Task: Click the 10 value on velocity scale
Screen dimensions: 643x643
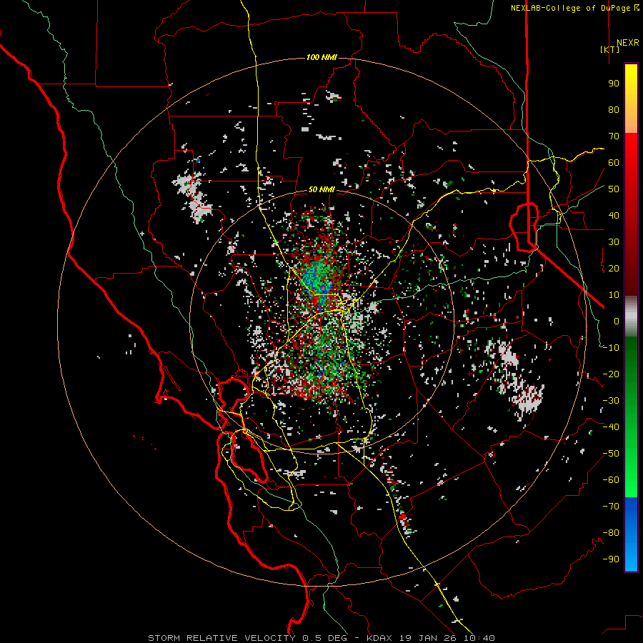Action: [614, 295]
